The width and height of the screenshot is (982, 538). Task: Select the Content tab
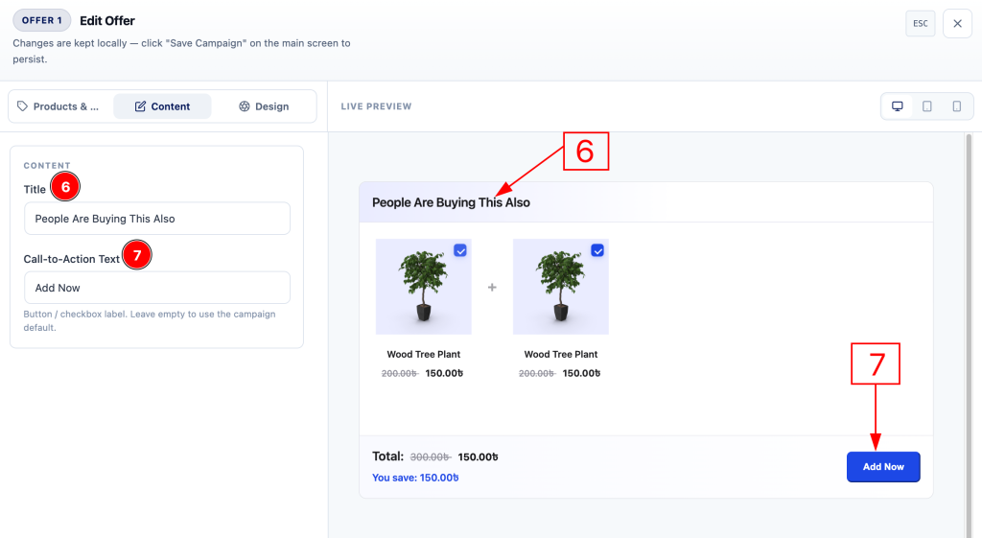tap(162, 106)
